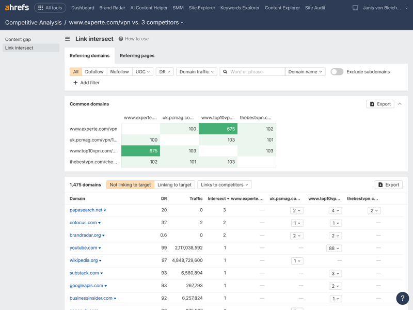Screen dimensions: 413x310
Task: Open the Domain traffic dropdown
Action: pos(196,72)
